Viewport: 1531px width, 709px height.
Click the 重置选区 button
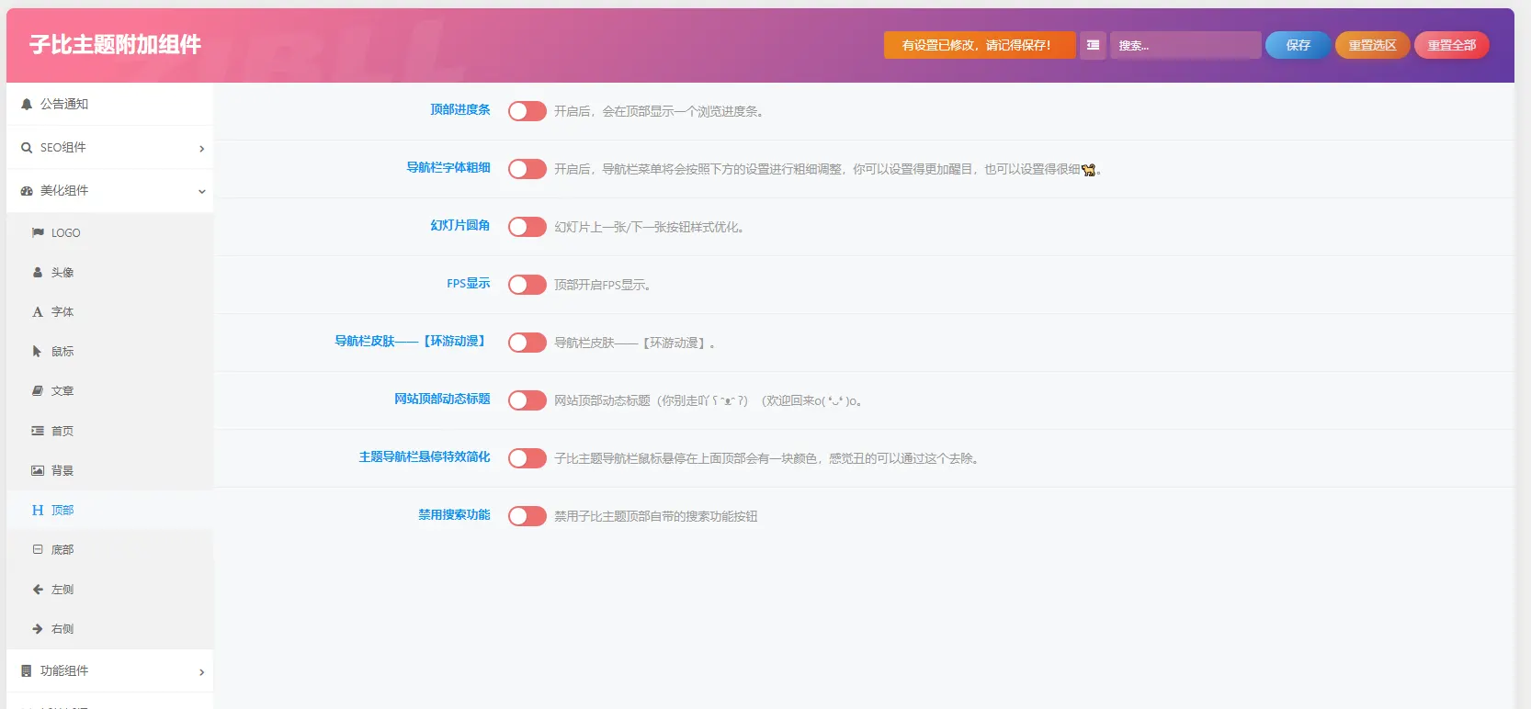tap(1372, 45)
